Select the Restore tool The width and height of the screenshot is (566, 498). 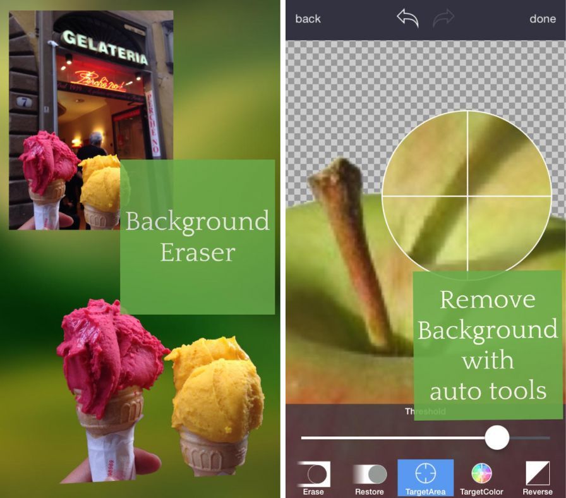pyautogui.click(x=370, y=478)
